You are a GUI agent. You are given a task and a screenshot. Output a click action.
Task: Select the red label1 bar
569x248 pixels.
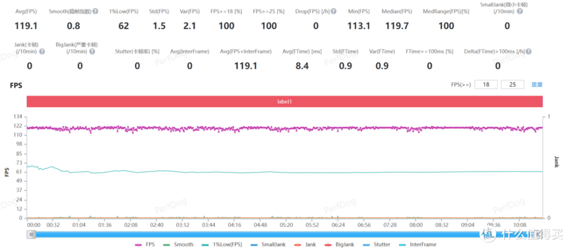284,101
